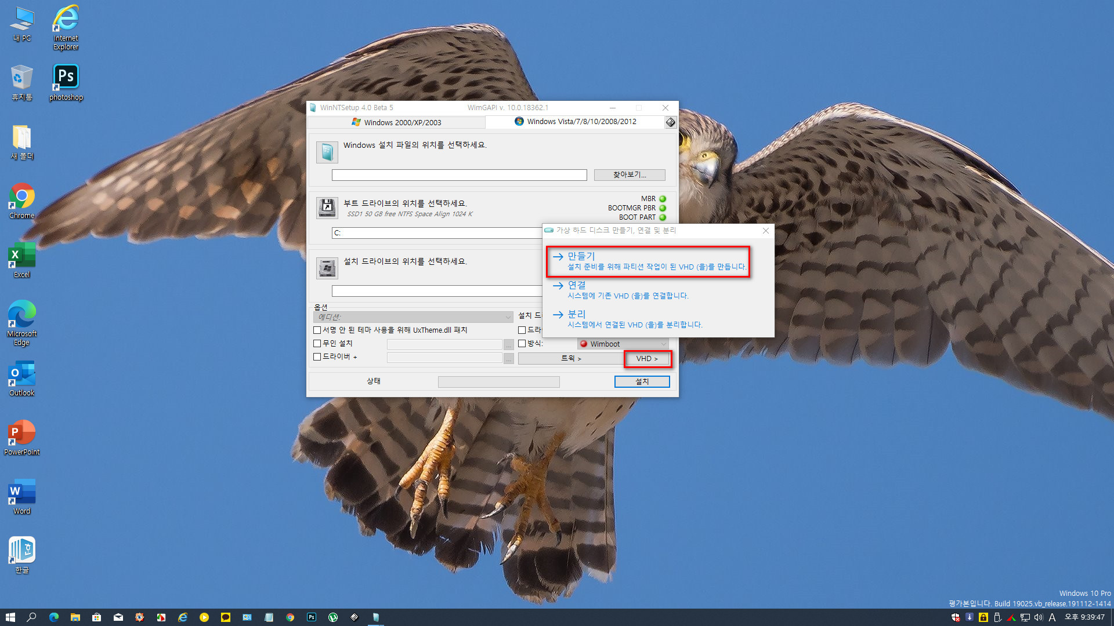Choose 분리 to detach VHD
Image resolution: width=1114 pixels, height=626 pixels.
(628, 319)
